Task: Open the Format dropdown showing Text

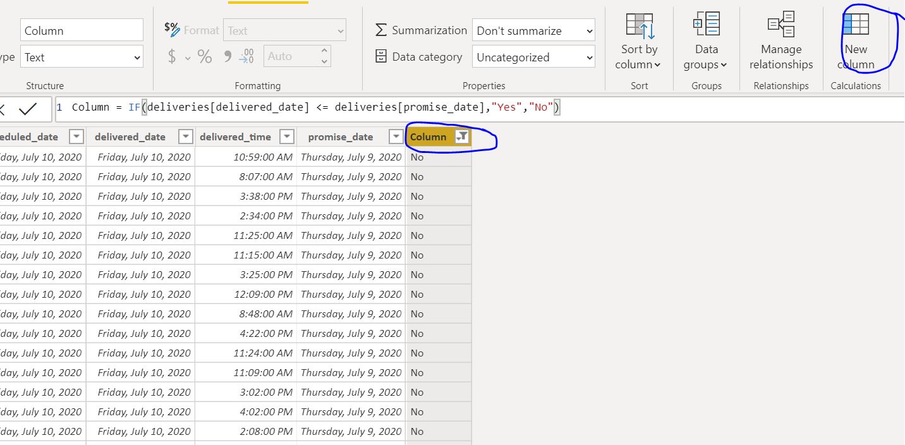Action: [286, 30]
